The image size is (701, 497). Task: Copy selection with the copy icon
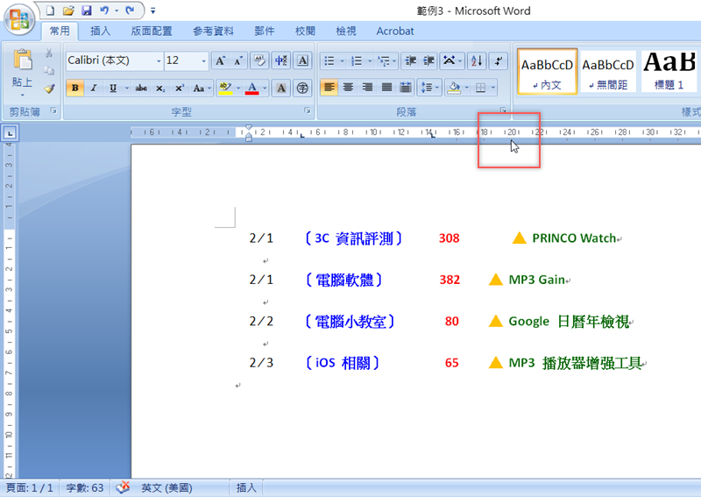[49, 71]
